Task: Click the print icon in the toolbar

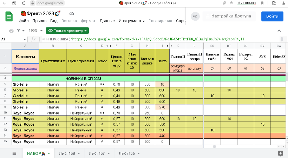Action: (11, 31)
